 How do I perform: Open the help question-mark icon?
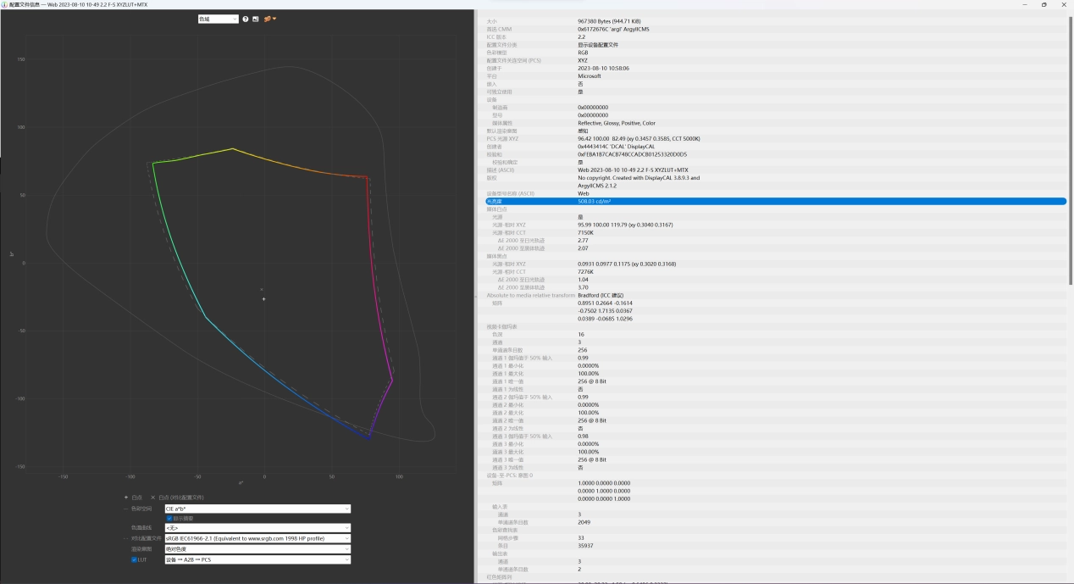pyautogui.click(x=246, y=19)
